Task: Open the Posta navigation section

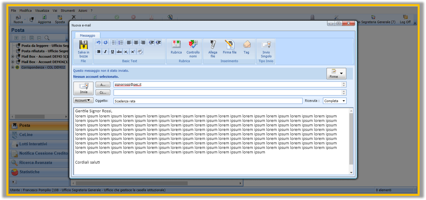Action: point(39,126)
